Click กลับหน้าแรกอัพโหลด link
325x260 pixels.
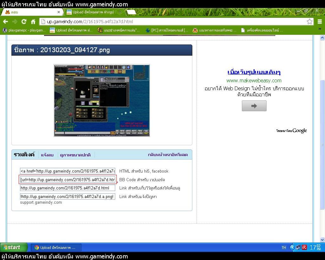click(x=168, y=155)
